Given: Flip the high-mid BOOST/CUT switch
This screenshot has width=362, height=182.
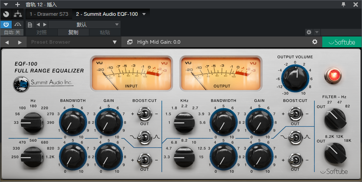Looking at the screenshot, I should (x=295, y=114).
